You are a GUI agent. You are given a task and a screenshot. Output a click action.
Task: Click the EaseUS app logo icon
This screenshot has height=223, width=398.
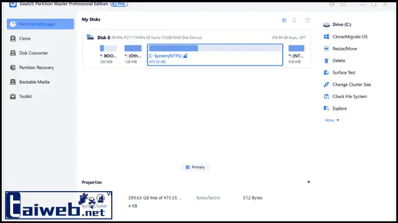[x=13, y=4]
